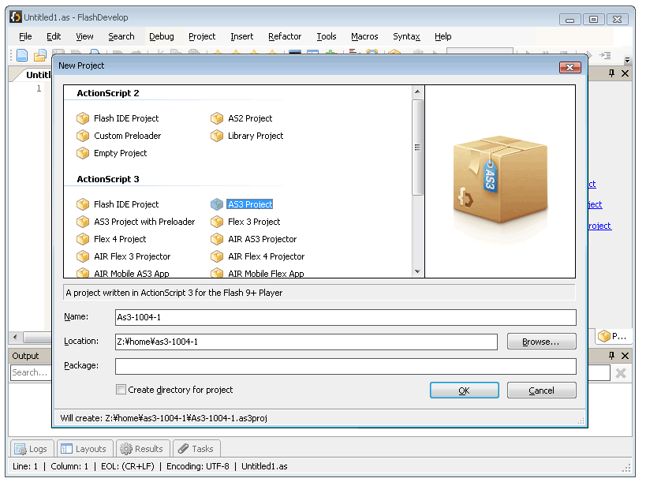646x482 pixels.
Task: Click into the Location field
Action: 306,342
